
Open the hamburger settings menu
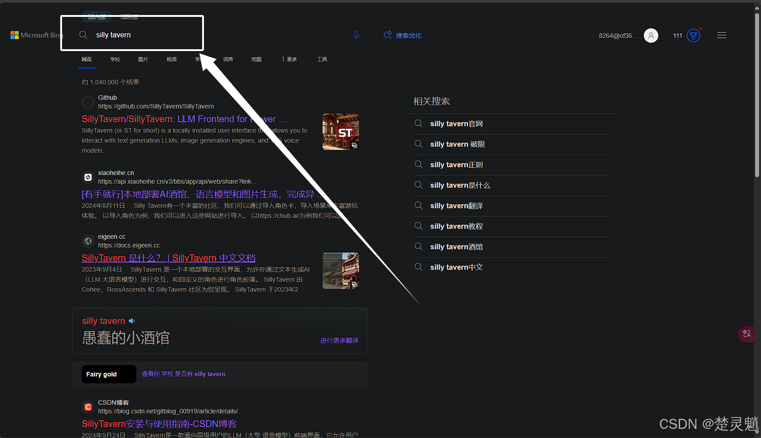tap(722, 35)
